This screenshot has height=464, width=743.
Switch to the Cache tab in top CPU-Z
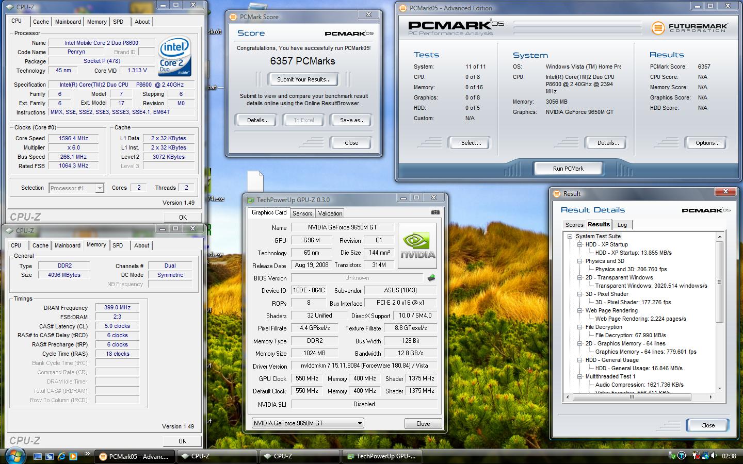[41, 22]
